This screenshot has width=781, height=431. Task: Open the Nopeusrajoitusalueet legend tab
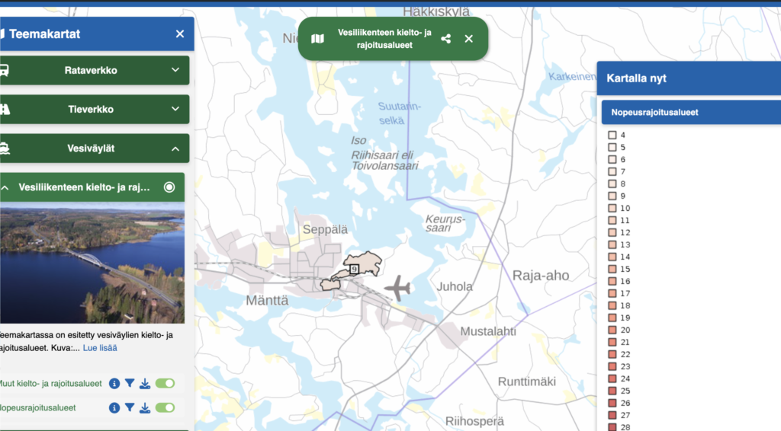pyautogui.click(x=691, y=113)
